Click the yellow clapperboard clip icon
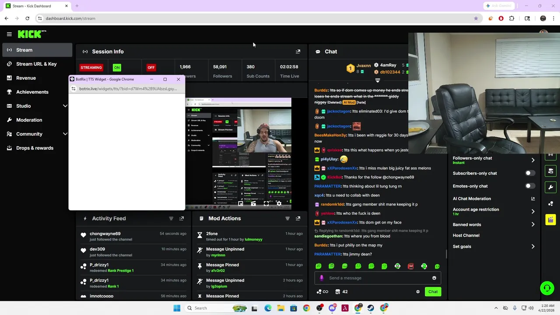This screenshot has width=560, height=315. click(x=550, y=220)
